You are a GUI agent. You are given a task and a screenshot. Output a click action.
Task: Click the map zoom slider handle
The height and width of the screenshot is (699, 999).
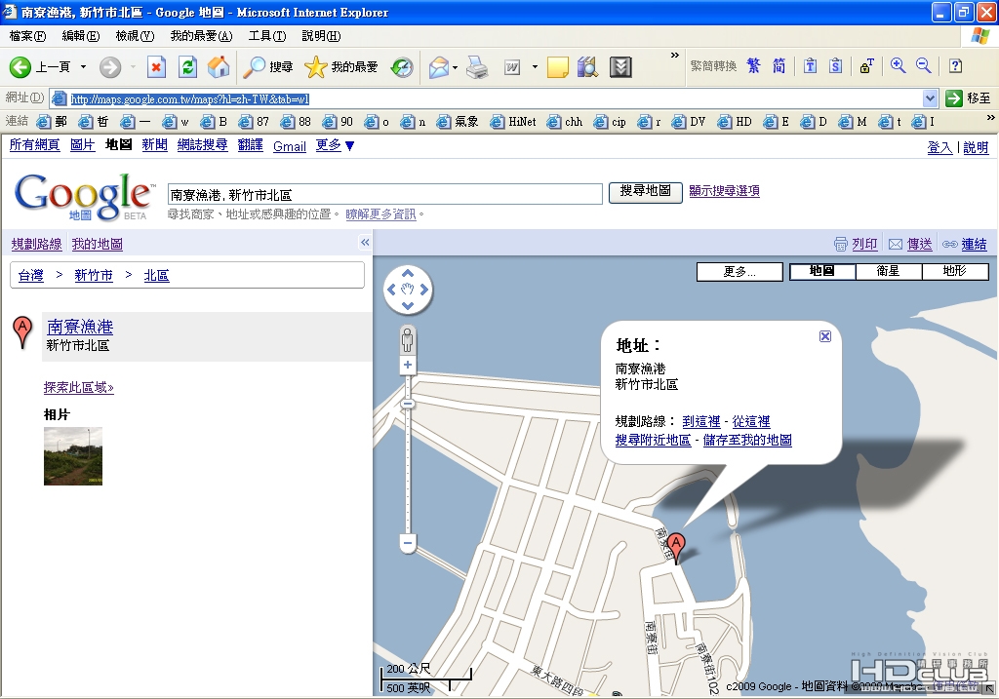tap(408, 404)
